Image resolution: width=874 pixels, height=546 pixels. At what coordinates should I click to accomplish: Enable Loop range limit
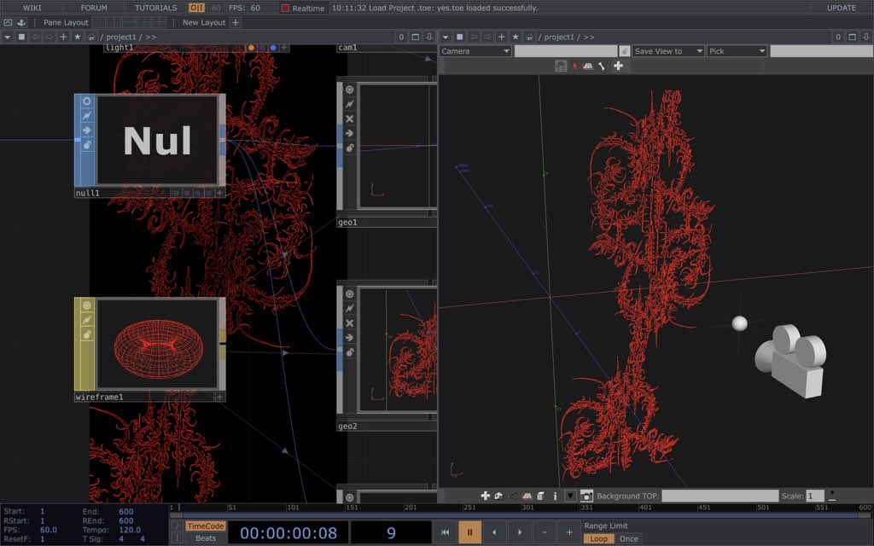tap(598, 539)
